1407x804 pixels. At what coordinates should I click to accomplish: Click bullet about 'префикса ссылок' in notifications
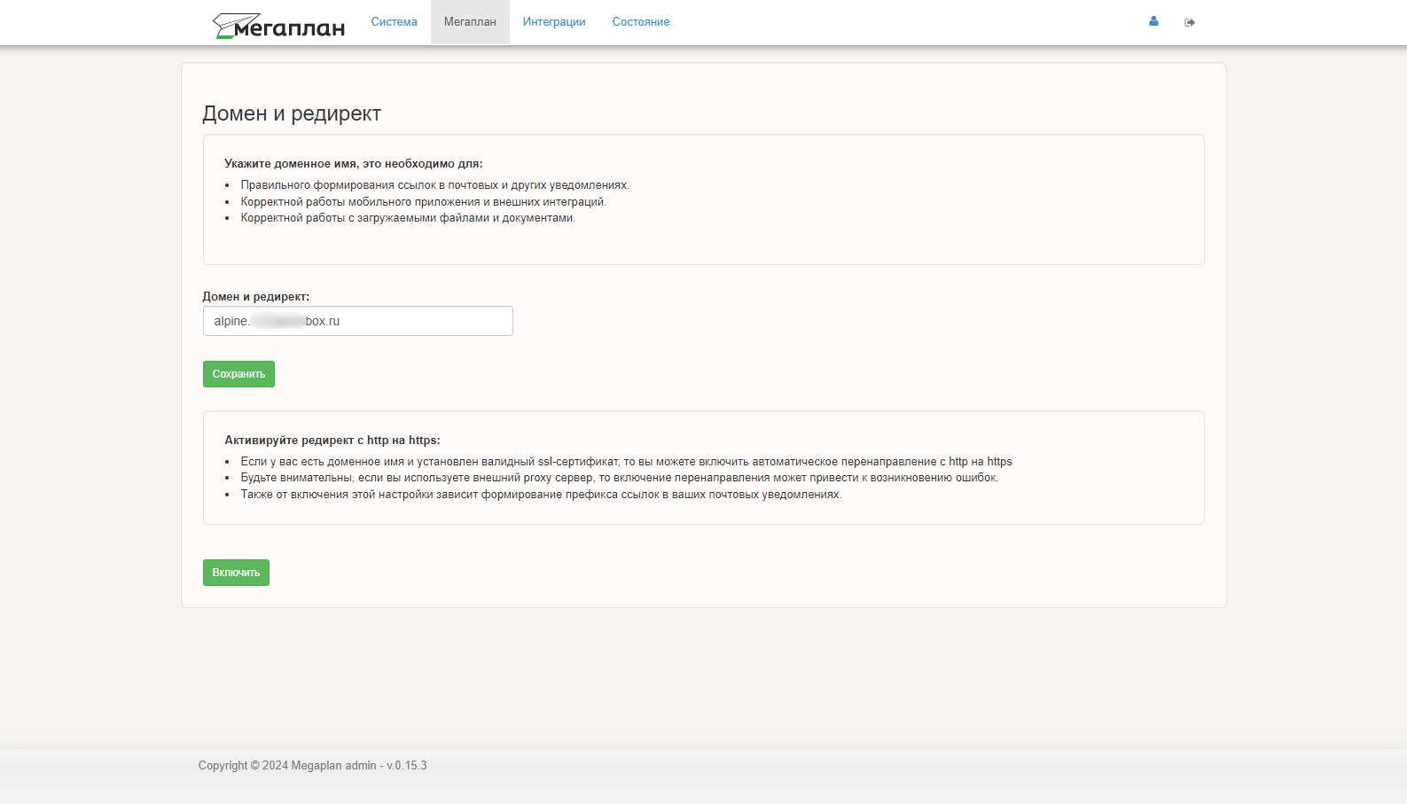point(541,495)
